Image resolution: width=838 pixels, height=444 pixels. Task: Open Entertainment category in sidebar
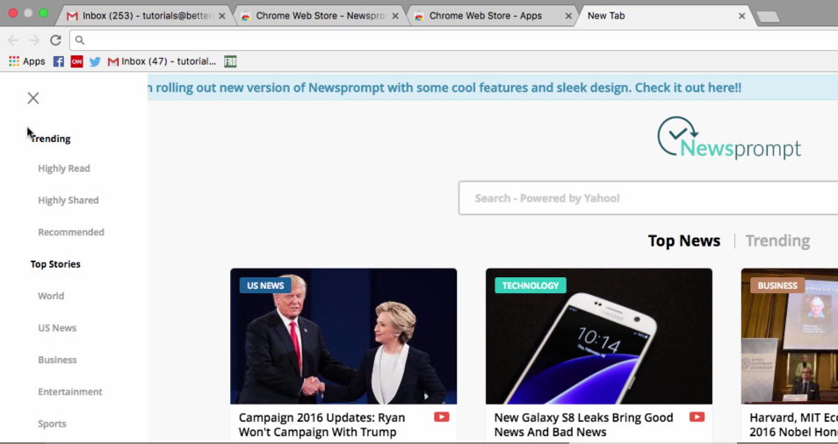(70, 391)
